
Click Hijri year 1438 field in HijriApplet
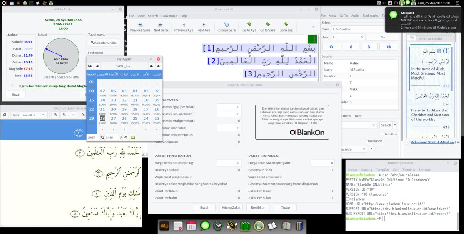111,138
